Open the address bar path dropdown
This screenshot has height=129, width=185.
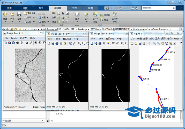coord(178,29)
